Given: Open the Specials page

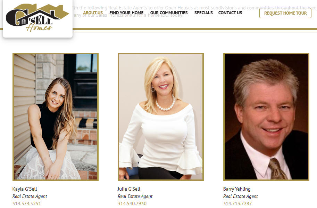Looking at the screenshot, I should [x=203, y=13].
